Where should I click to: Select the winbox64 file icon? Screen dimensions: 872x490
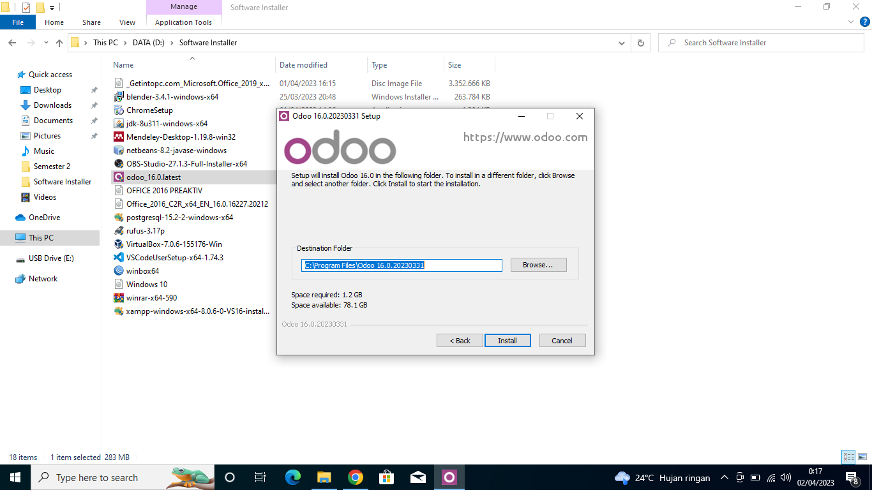tap(118, 271)
